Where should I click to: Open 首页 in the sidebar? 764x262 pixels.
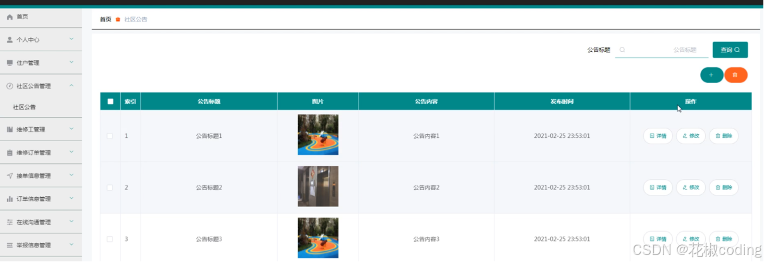[41, 16]
